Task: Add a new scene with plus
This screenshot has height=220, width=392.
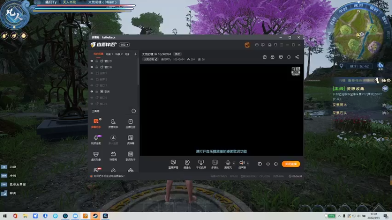Action: (136, 54)
